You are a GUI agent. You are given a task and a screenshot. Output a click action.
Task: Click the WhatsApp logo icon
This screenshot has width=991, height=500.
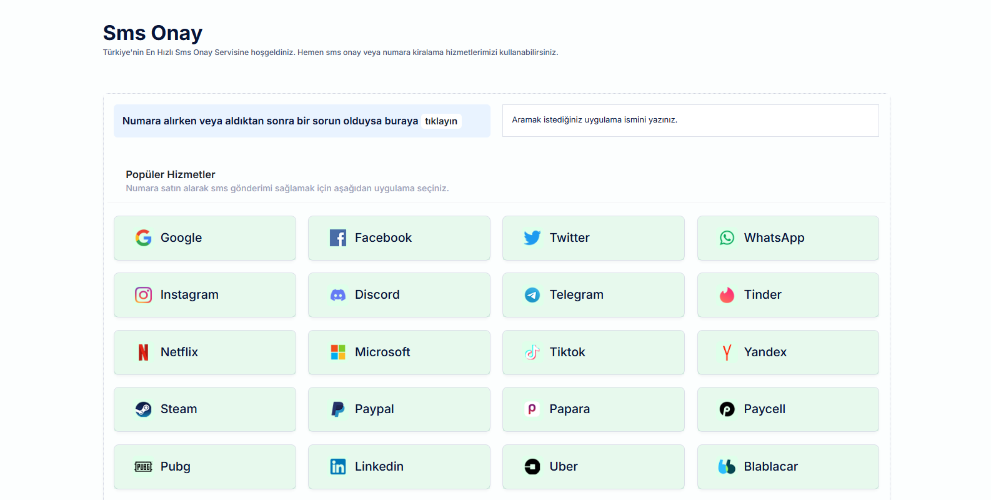coord(727,237)
